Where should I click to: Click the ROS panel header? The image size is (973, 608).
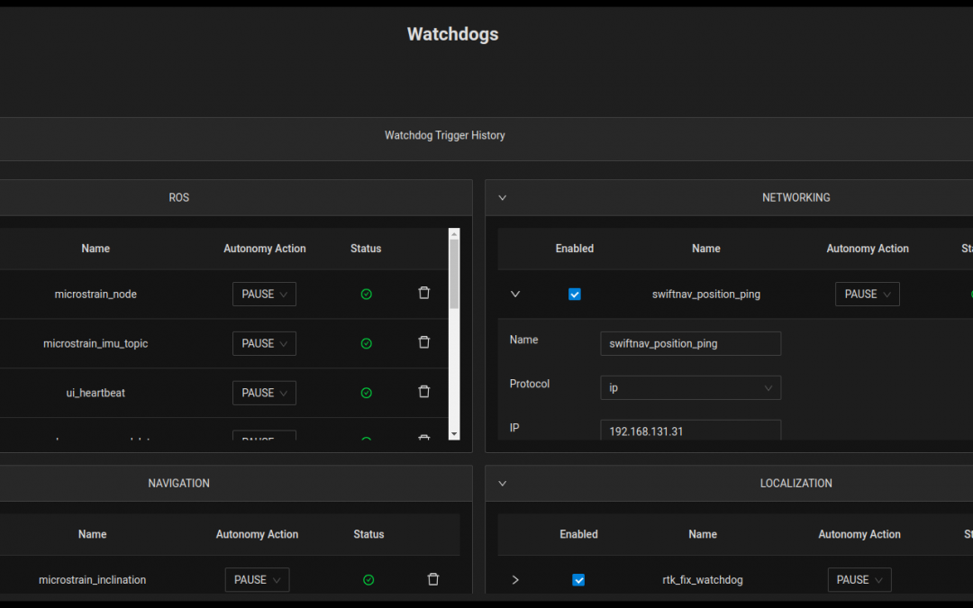click(179, 197)
